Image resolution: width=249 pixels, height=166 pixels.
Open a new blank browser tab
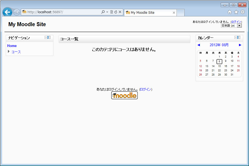pos(180,13)
